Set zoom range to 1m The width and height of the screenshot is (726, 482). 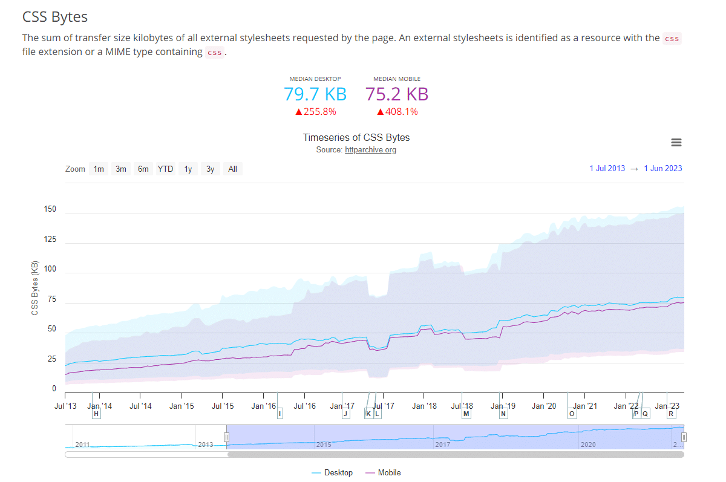click(x=99, y=169)
